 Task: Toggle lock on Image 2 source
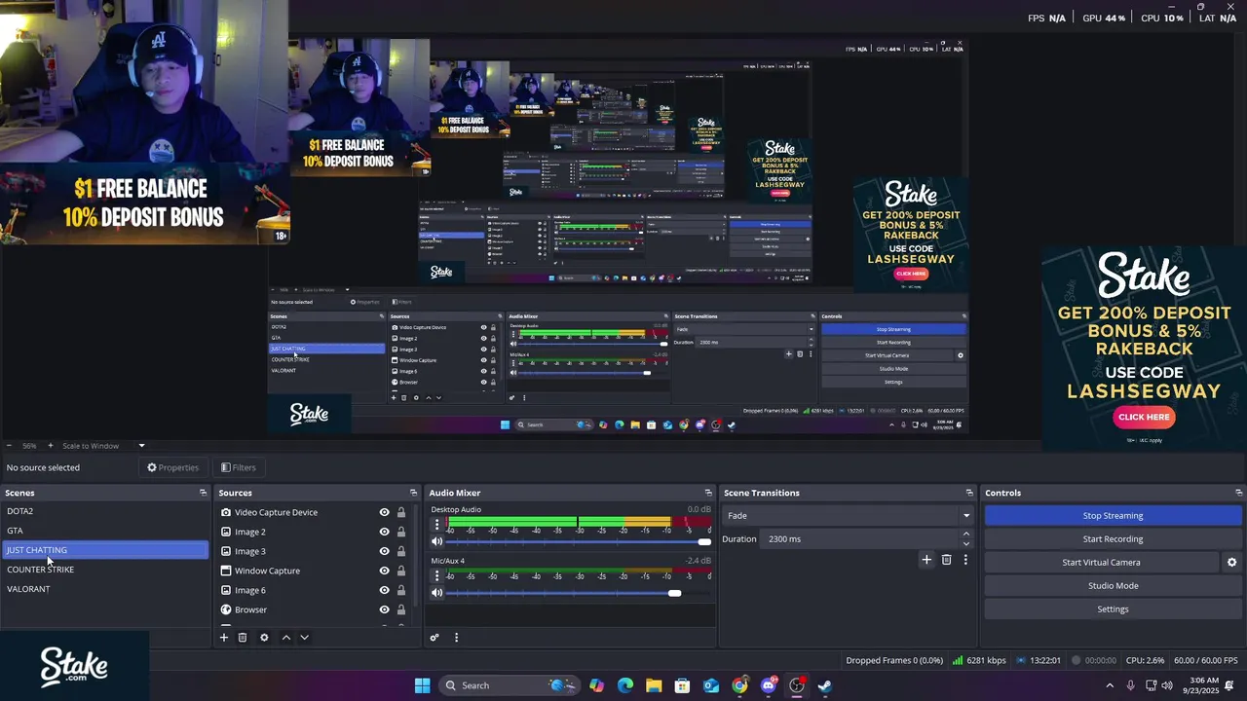[400, 532]
